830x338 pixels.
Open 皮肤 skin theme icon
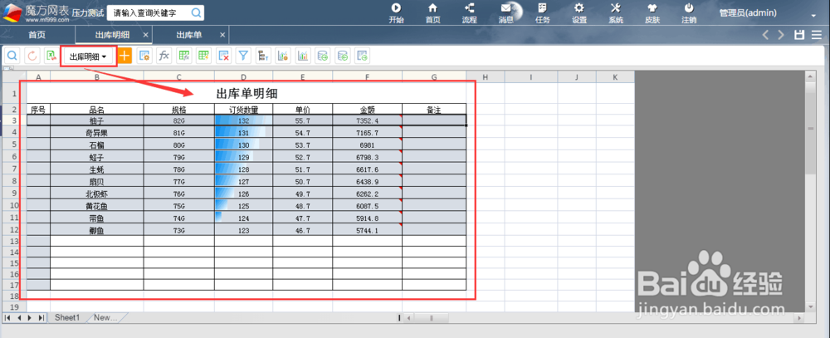(x=652, y=13)
